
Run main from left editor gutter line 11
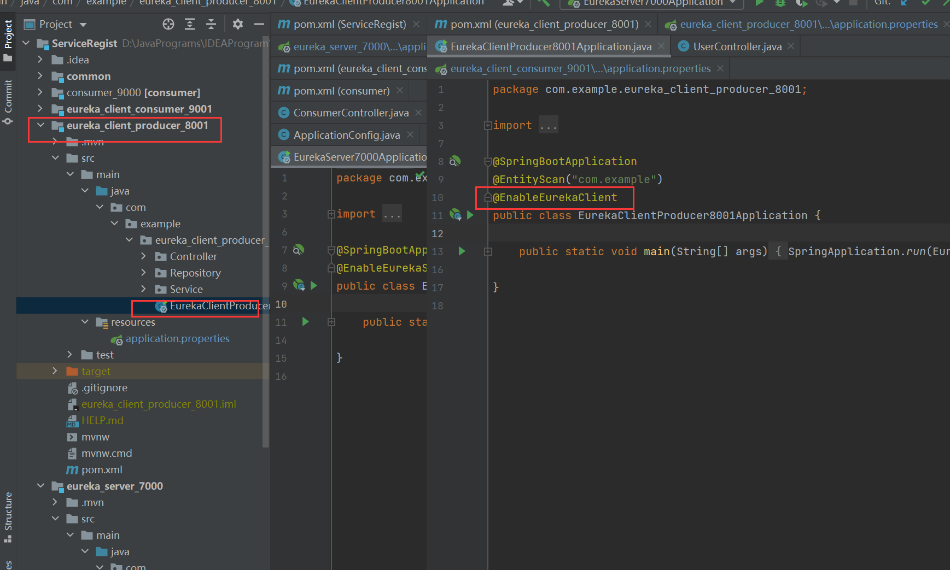point(305,321)
